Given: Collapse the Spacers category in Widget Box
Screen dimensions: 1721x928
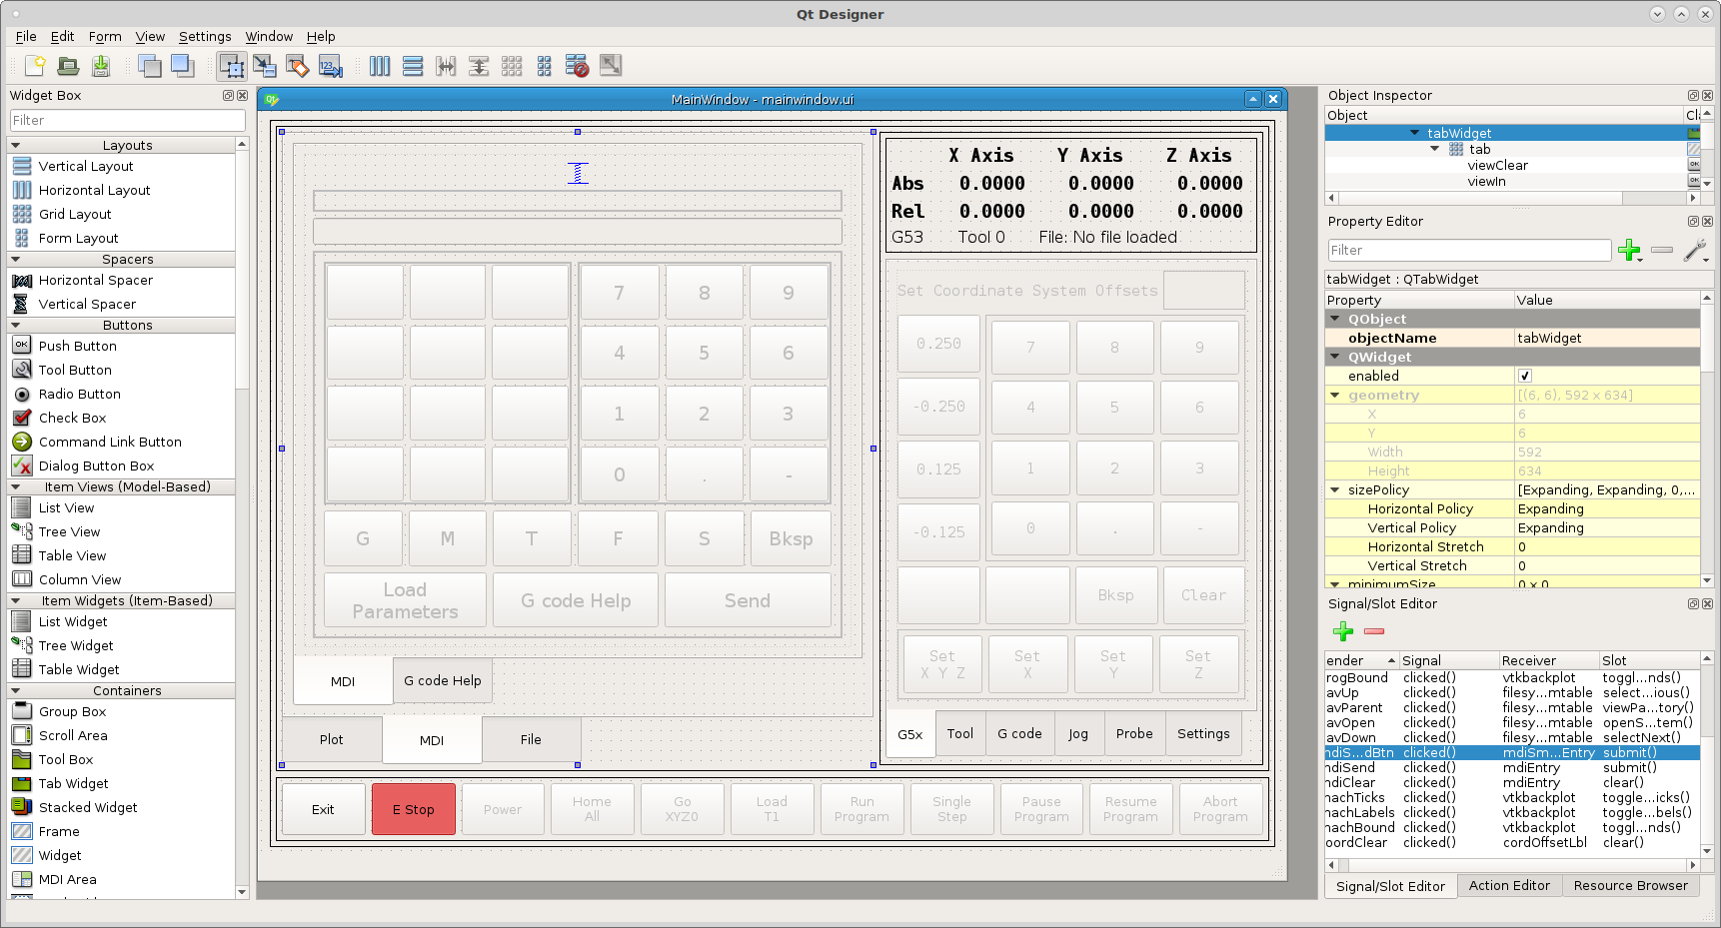Looking at the screenshot, I should pyautogui.click(x=15, y=259).
